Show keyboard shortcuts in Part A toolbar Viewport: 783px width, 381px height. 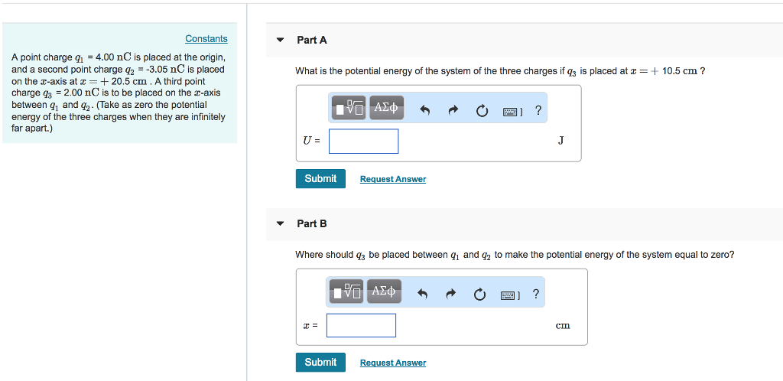[512, 112]
